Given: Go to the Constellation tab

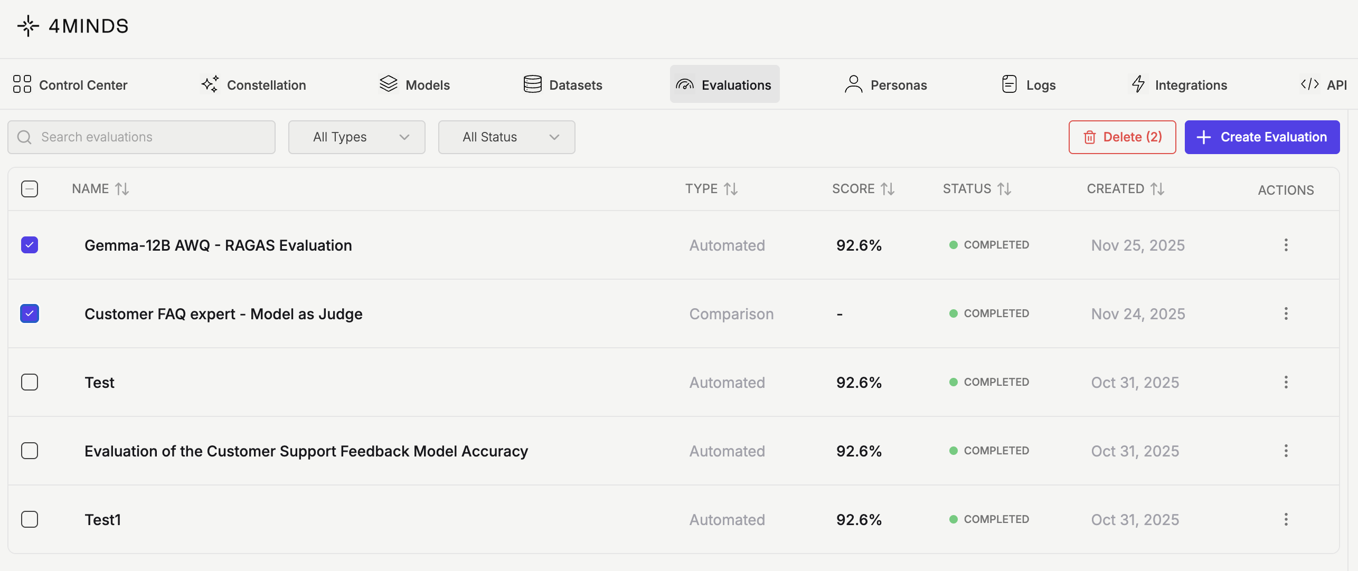Looking at the screenshot, I should [x=254, y=84].
